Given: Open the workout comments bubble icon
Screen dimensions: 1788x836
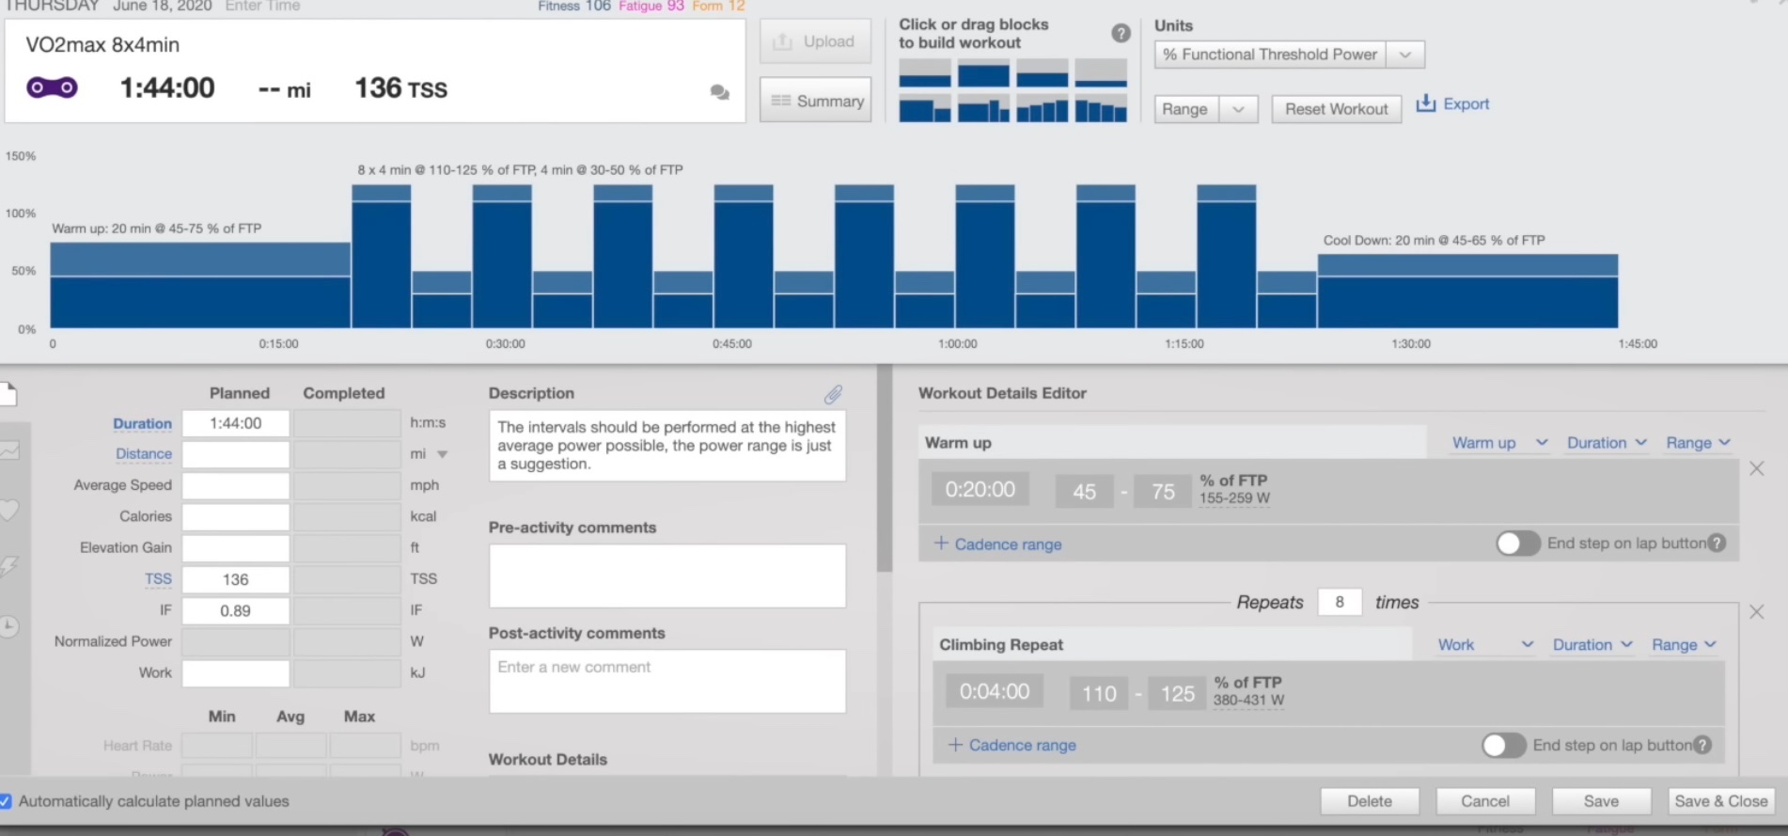Looking at the screenshot, I should click(x=719, y=92).
